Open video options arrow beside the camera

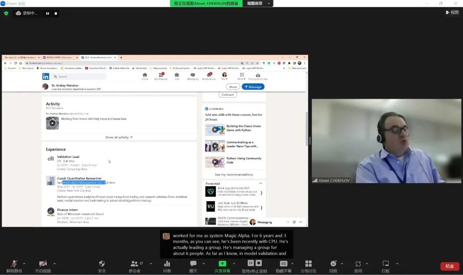tap(54, 263)
